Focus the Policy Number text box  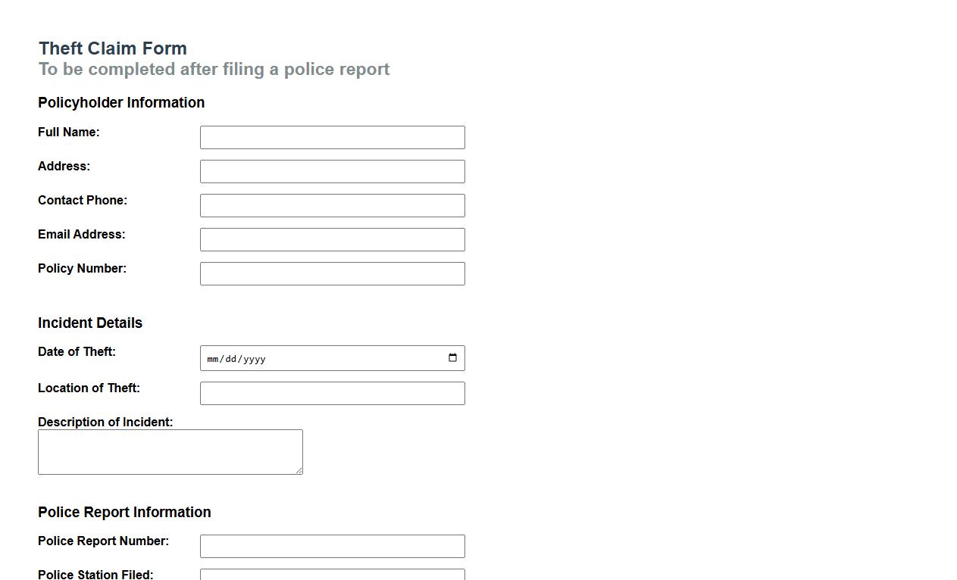coord(332,273)
